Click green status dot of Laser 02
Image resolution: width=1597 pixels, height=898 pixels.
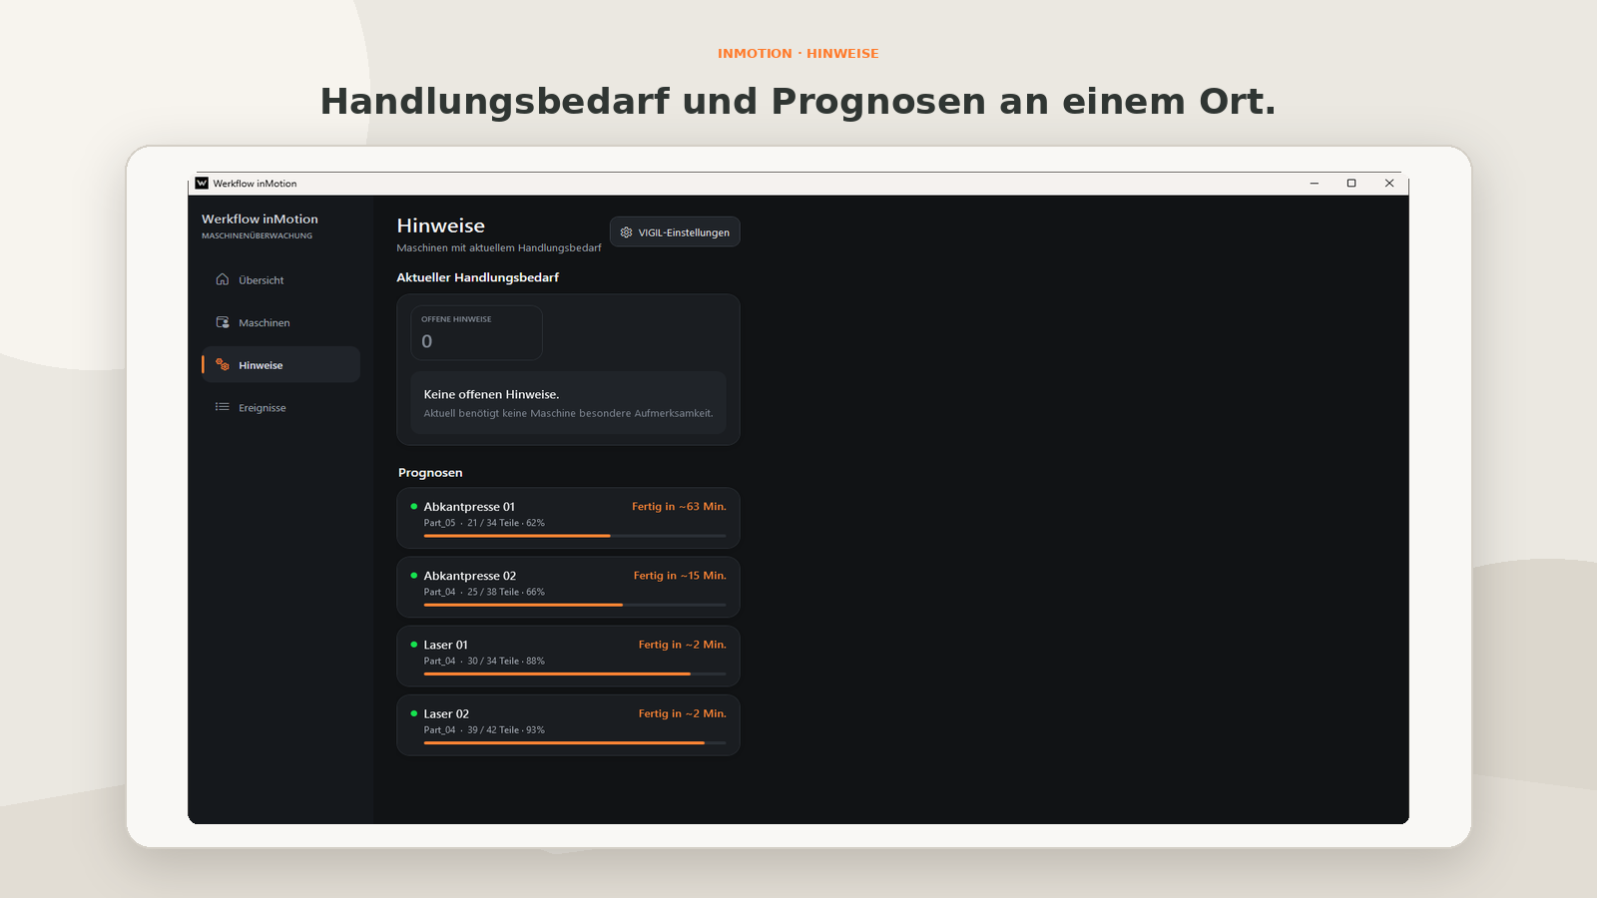click(x=414, y=713)
